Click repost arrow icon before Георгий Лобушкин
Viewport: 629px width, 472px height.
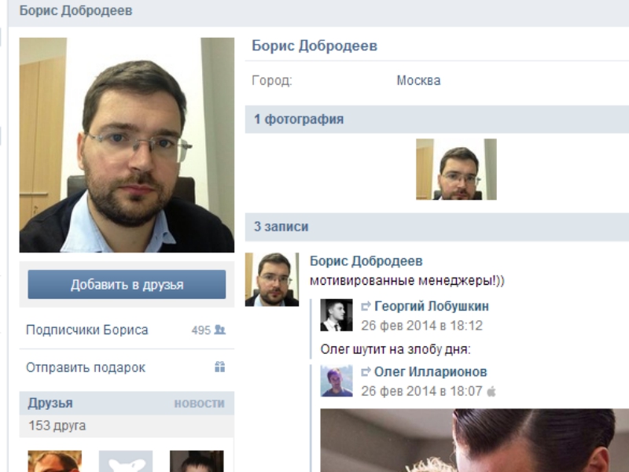(x=366, y=307)
